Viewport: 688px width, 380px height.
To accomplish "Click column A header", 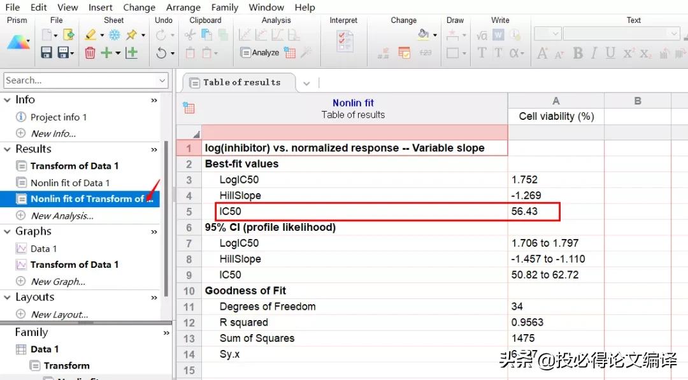I will [x=556, y=101].
